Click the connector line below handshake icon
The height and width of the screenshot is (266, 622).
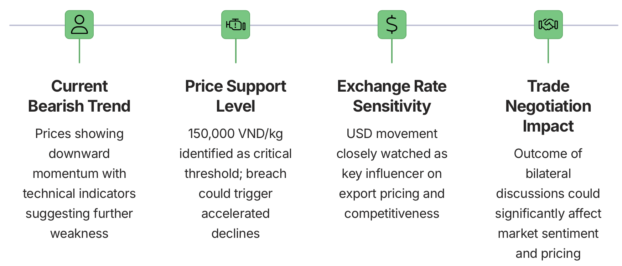(548, 51)
